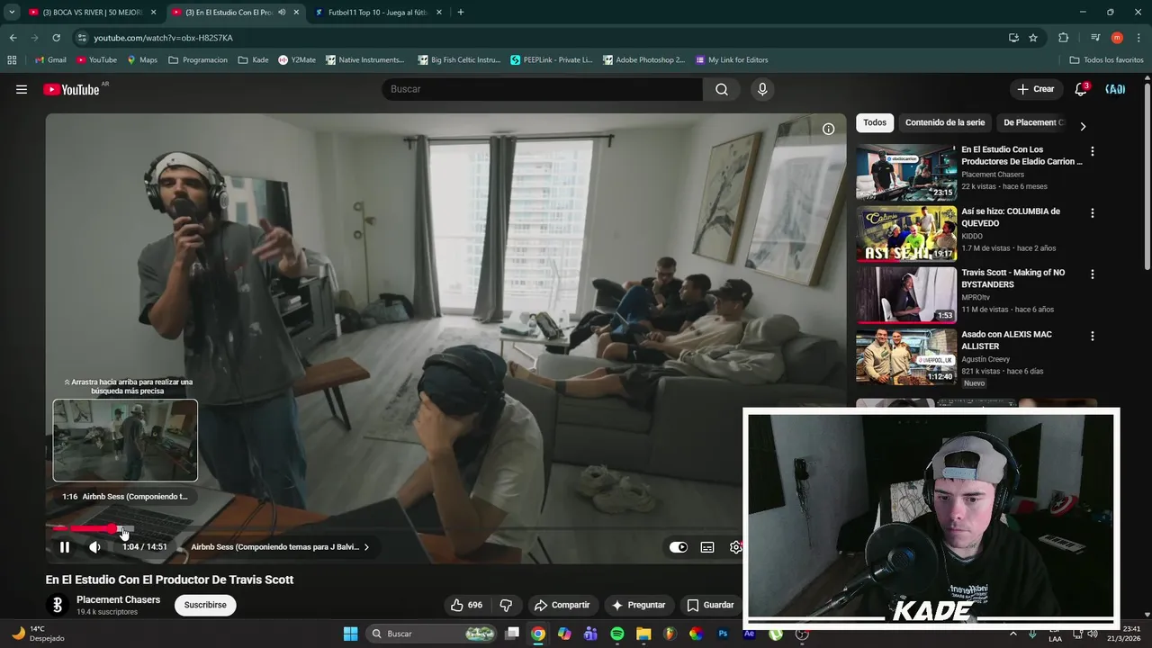
Task: Open the Chrome profile avatar
Action: click(1117, 38)
